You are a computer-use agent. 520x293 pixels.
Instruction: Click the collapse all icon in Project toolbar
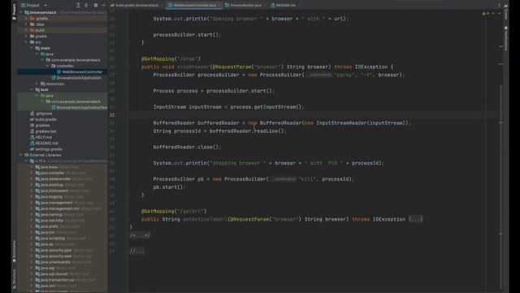(87, 6)
